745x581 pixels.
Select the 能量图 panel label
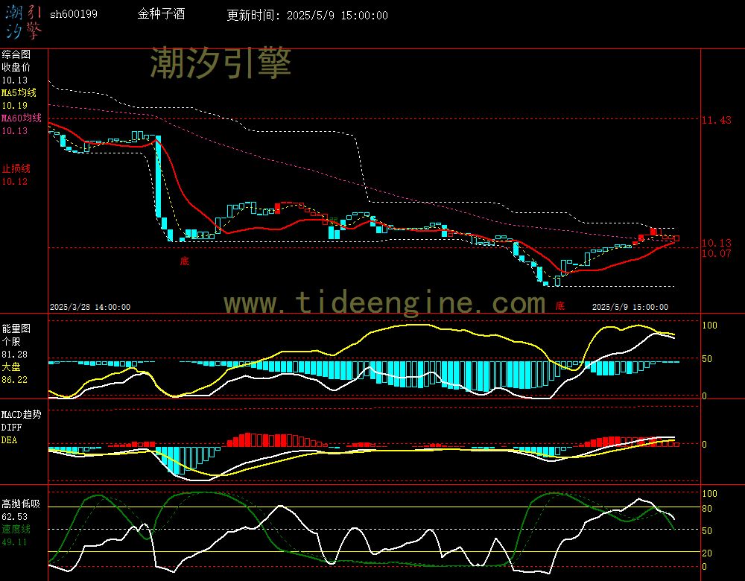tap(16, 328)
